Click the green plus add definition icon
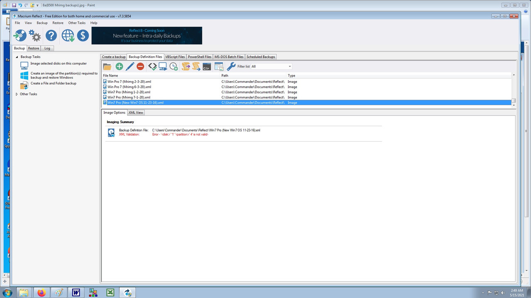 pyautogui.click(x=119, y=66)
